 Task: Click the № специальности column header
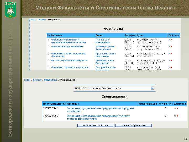[x=54, y=104]
